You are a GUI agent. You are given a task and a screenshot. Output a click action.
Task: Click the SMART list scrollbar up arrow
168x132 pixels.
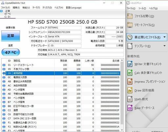[x=122, y=60]
